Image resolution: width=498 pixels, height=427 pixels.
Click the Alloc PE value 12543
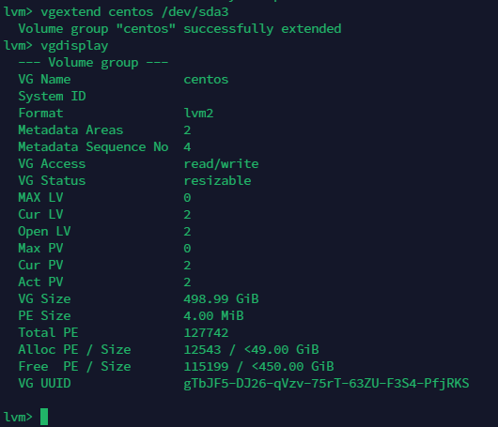202,350
